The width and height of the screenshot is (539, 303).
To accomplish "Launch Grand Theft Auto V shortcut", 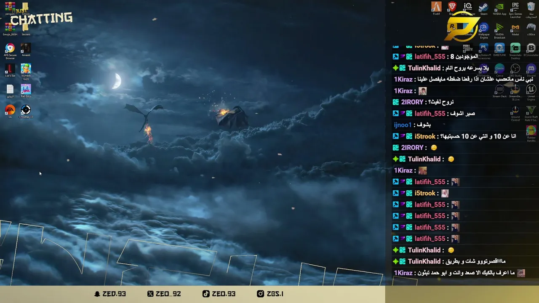I will pyautogui.click(x=531, y=113).
